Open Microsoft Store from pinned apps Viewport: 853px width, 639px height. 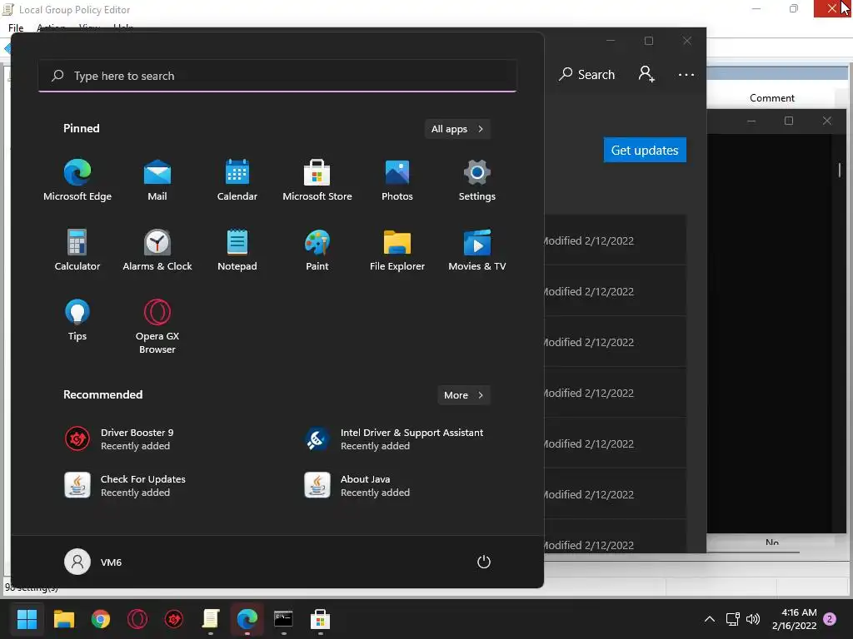click(317, 181)
